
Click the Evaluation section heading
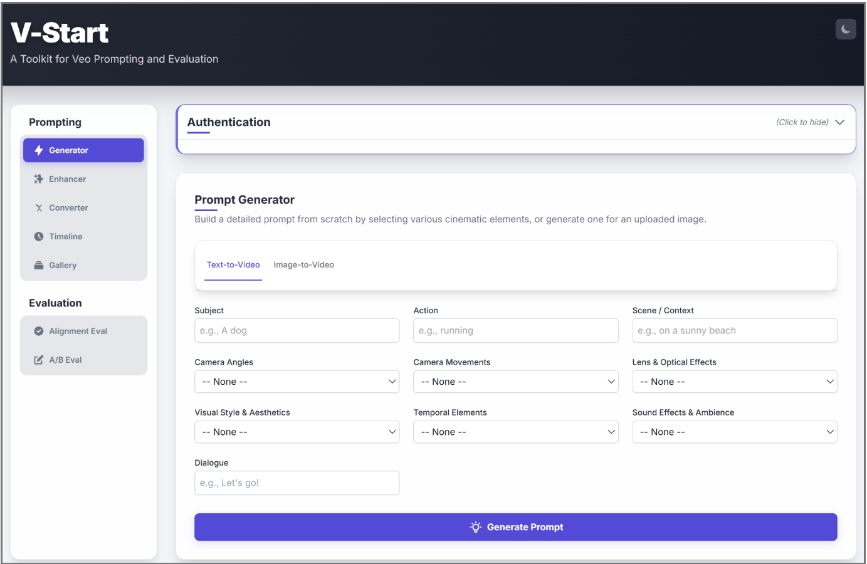click(55, 303)
